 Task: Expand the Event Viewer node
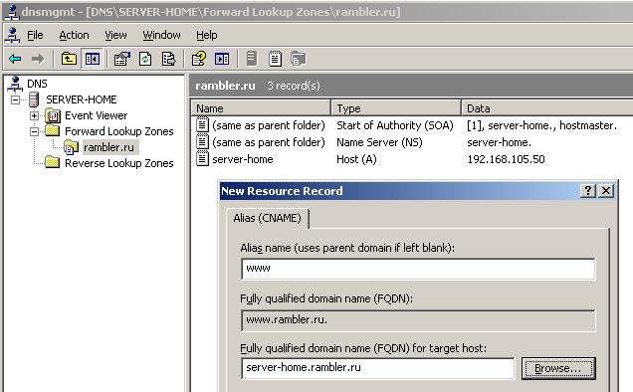[34, 115]
